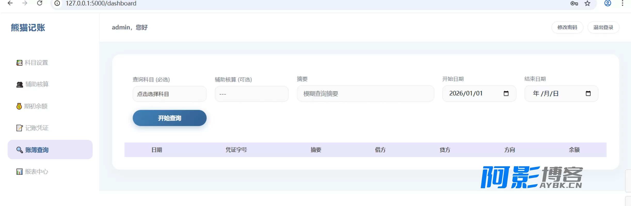Click the 报表中心 bar chart icon

[19, 172]
